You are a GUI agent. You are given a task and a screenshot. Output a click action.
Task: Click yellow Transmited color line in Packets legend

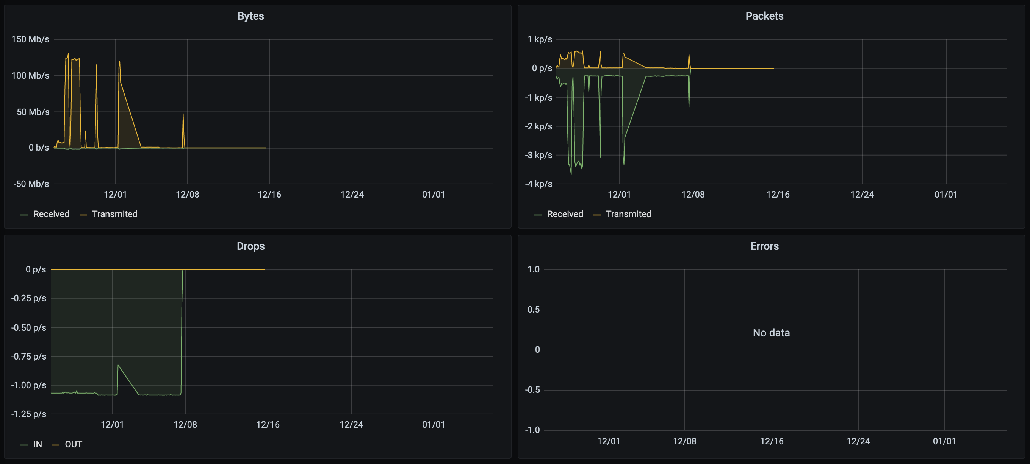click(597, 215)
